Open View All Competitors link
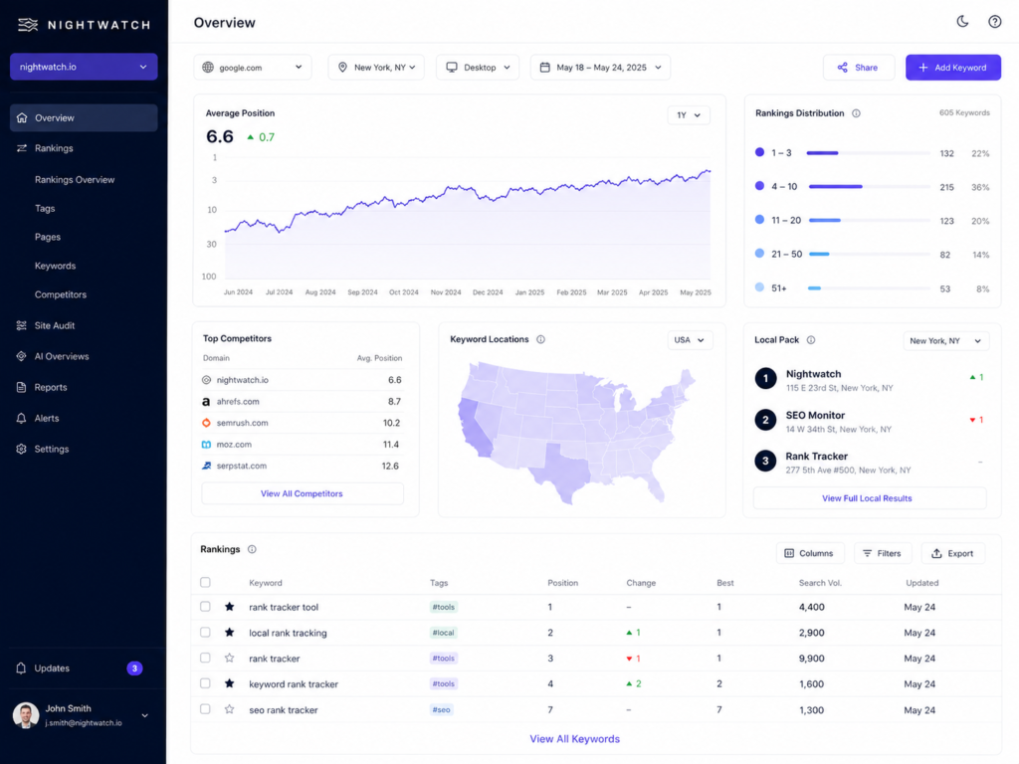This screenshot has width=1019, height=764. tap(302, 493)
